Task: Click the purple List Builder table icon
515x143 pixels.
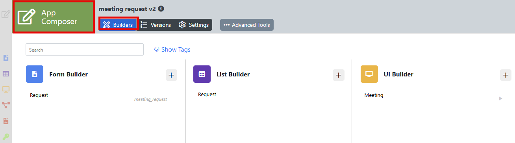Action: tap(202, 74)
